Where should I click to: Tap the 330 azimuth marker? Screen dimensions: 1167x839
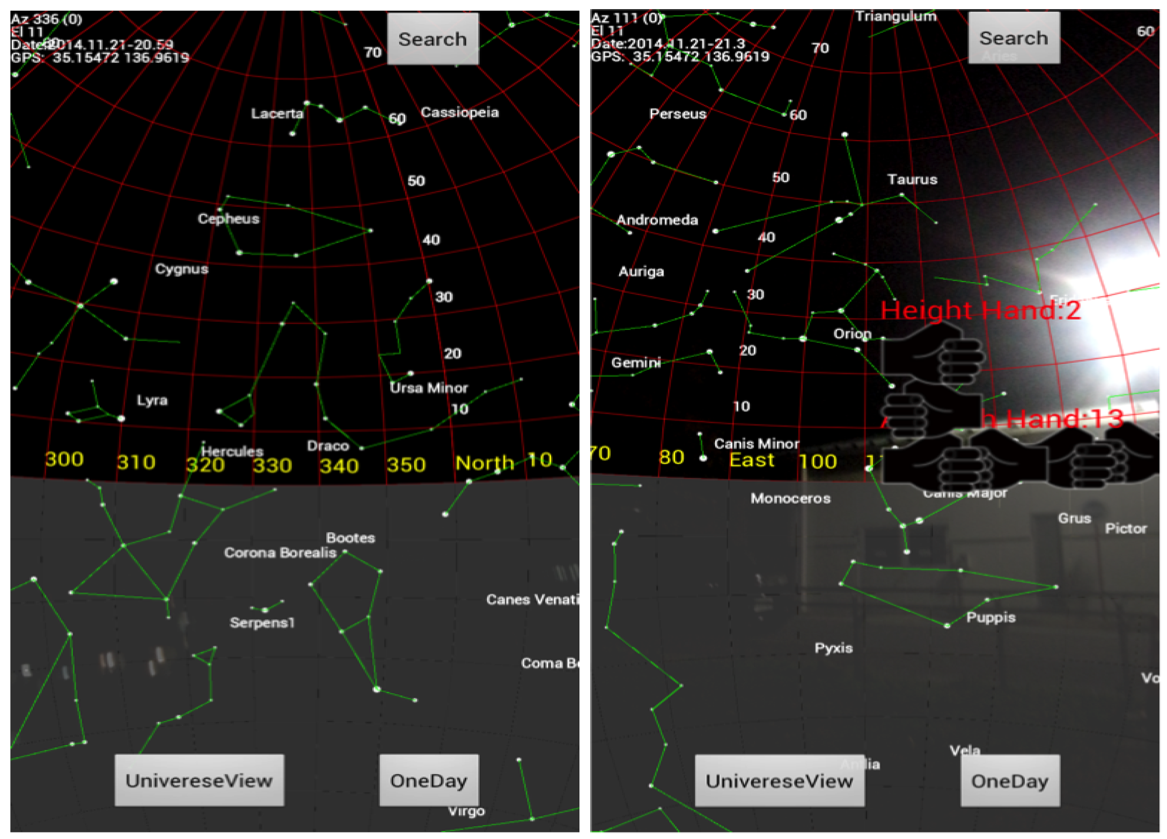(273, 465)
